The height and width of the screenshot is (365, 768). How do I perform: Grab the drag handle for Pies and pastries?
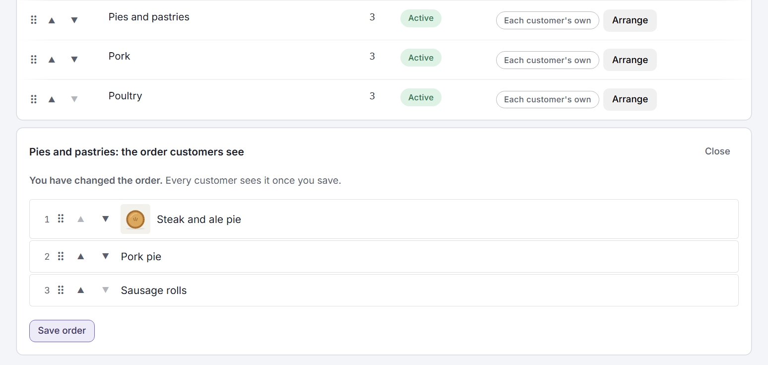[34, 20]
